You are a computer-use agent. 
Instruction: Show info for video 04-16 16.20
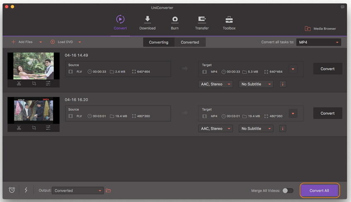click(283, 128)
